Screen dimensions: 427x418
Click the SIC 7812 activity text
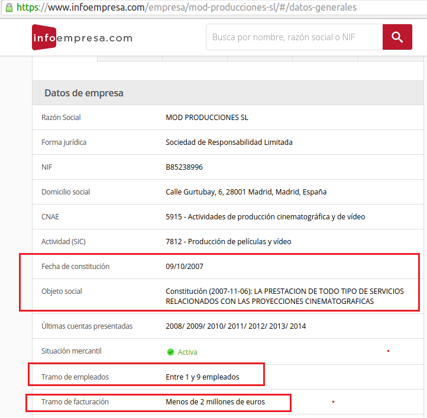[x=228, y=242]
